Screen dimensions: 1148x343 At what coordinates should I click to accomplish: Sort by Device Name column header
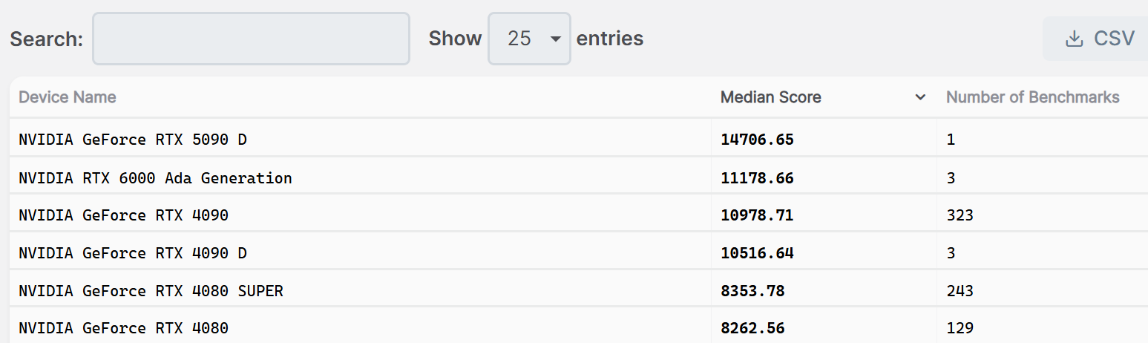click(x=68, y=97)
